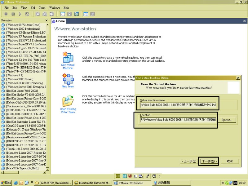Click the Take Snapshot toolbar icon
This screenshot has width=248, height=186.
(38, 14)
